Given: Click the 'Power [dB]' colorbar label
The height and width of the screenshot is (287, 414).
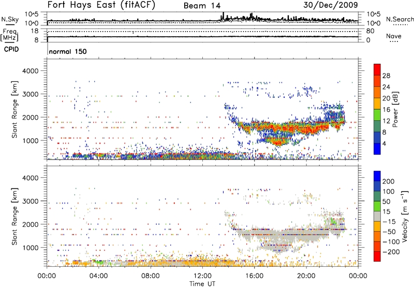Looking at the screenshot, I should [x=395, y=109].
